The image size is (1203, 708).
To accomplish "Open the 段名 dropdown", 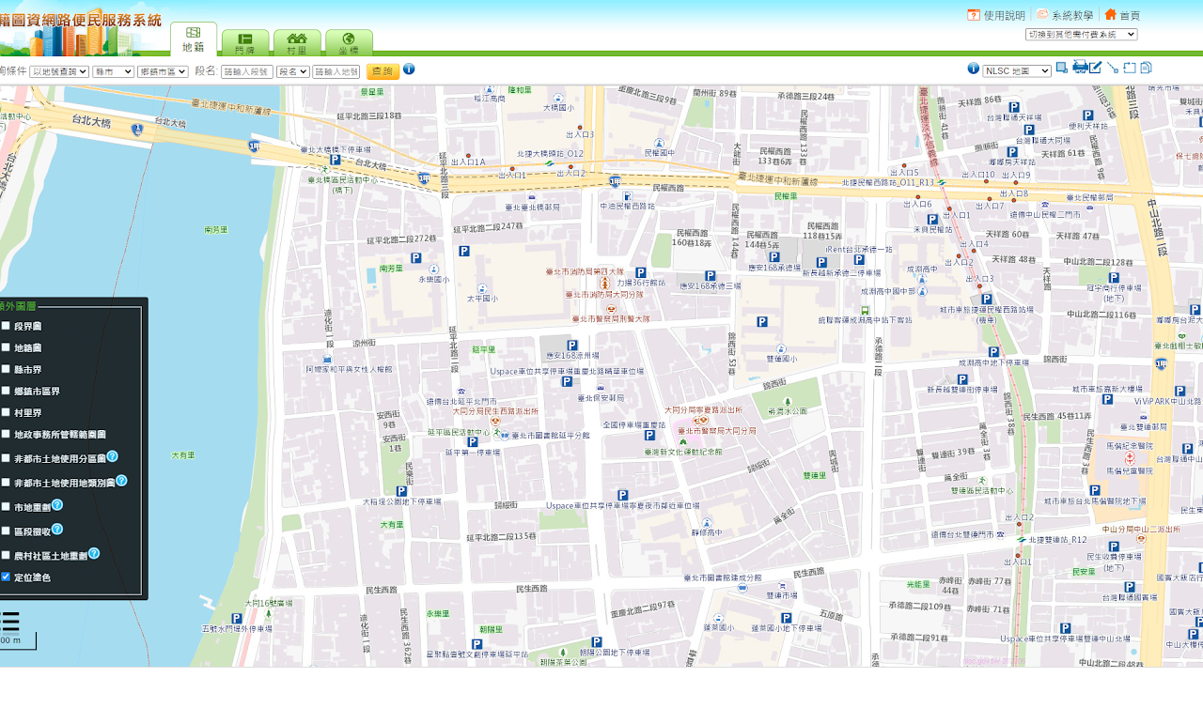I will (292, 71).
